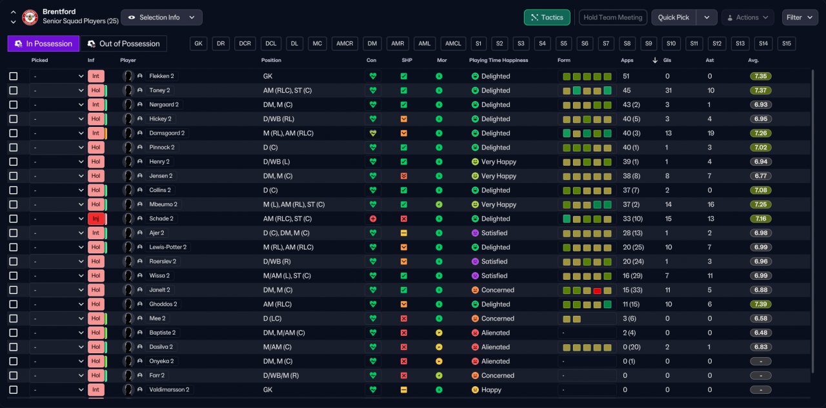Select the In Possession tab

(x=43, y=44)
